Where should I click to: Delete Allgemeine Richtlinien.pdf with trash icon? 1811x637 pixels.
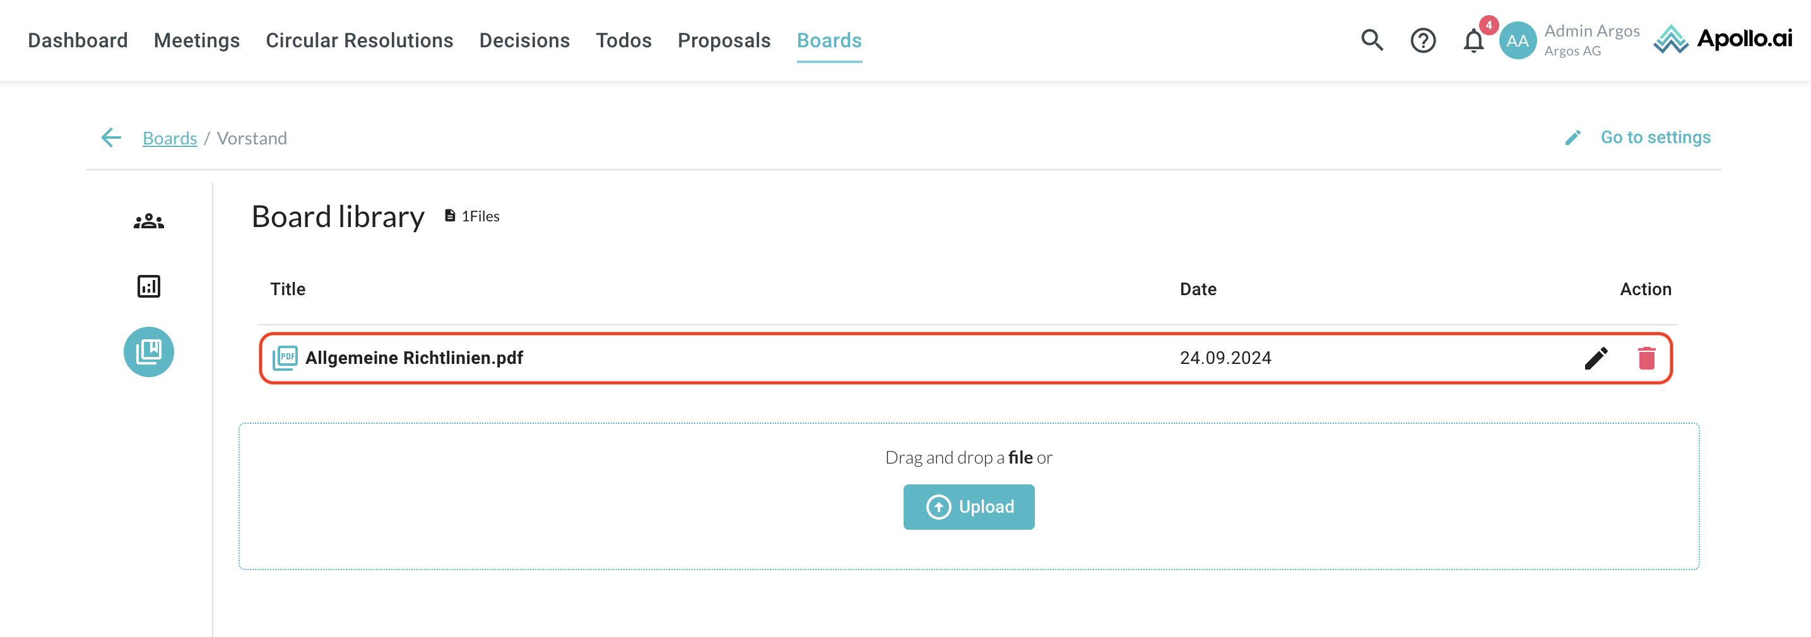(x=1646, y=358)
